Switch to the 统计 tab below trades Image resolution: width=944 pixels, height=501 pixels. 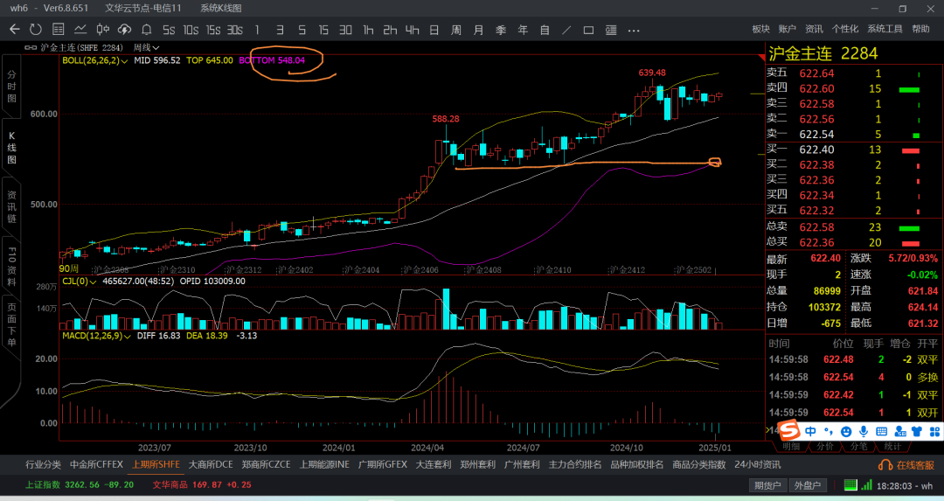[892, 446]
